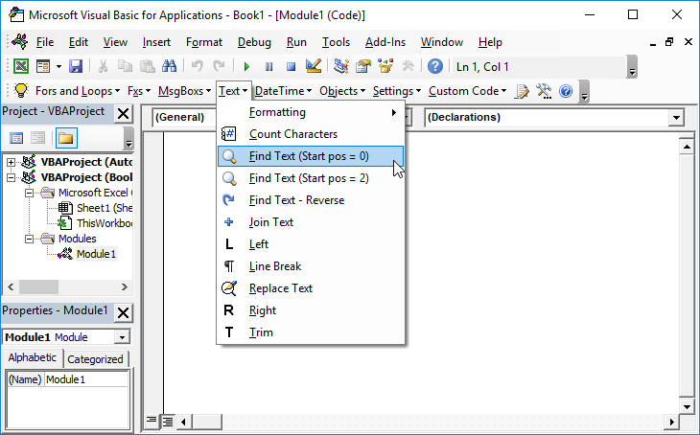The height and width of the screenshot is (435, 700).
Task: Click the Count Characters menu icon
Action: point(229,134)
